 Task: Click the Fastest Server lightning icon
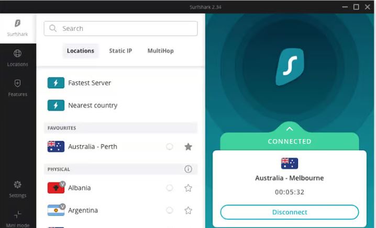coord(56,83)
